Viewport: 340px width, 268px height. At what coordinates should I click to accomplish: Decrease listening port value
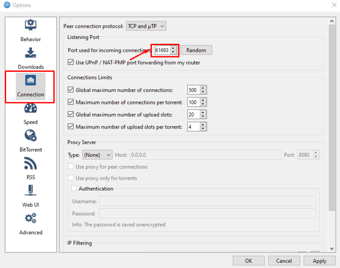tap(173, 52)
